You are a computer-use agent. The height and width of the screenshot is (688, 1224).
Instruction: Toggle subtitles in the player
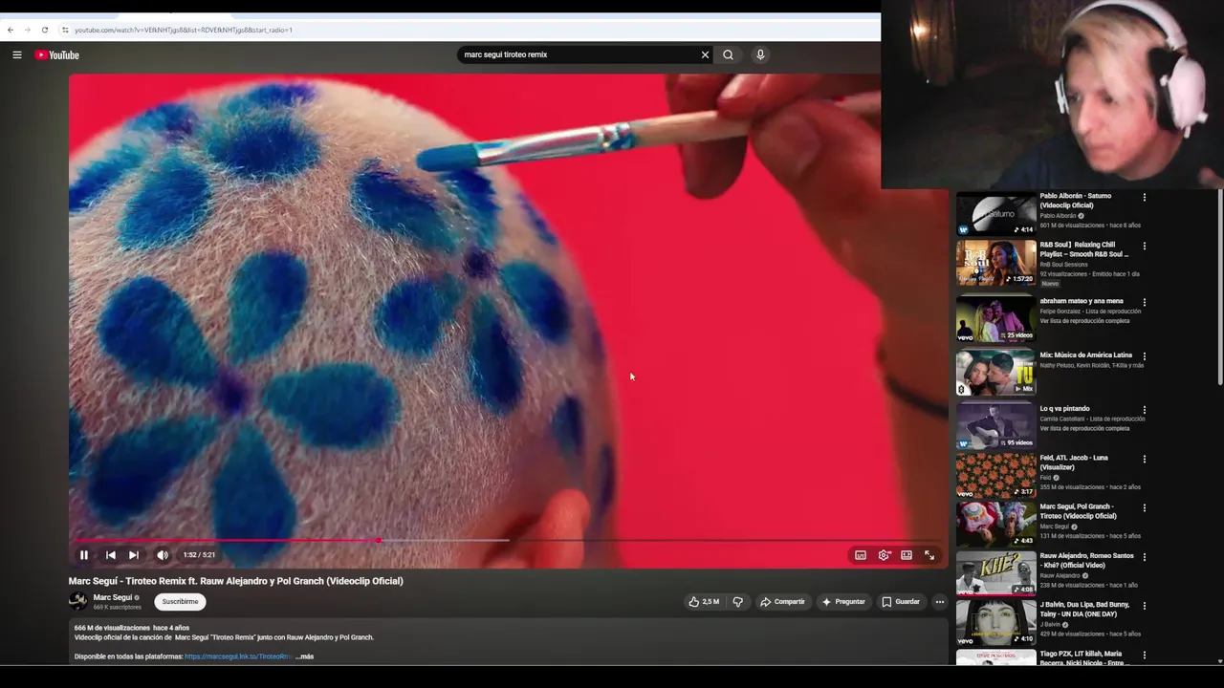861,555
